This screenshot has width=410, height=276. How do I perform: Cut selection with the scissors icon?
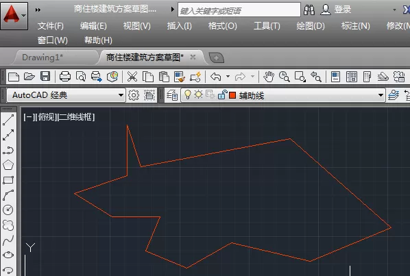click(132, 77)
